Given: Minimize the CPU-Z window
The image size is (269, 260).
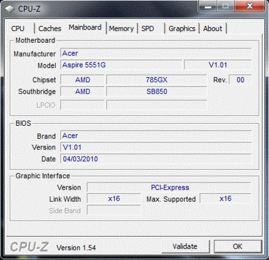Looking at the screenshot, I should click(x=208, y=6).
